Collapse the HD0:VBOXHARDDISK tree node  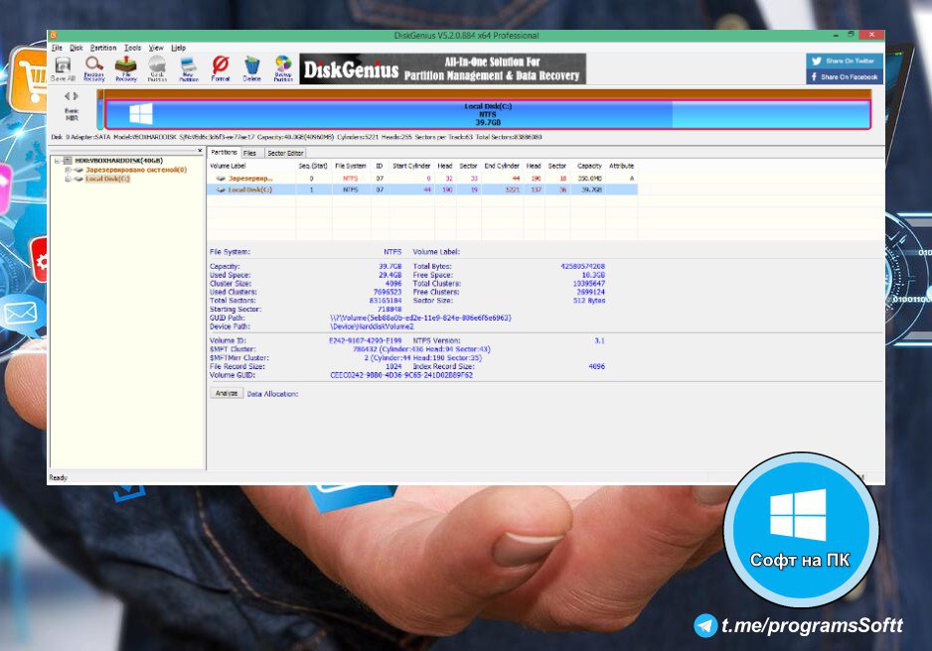pos(58,161)
